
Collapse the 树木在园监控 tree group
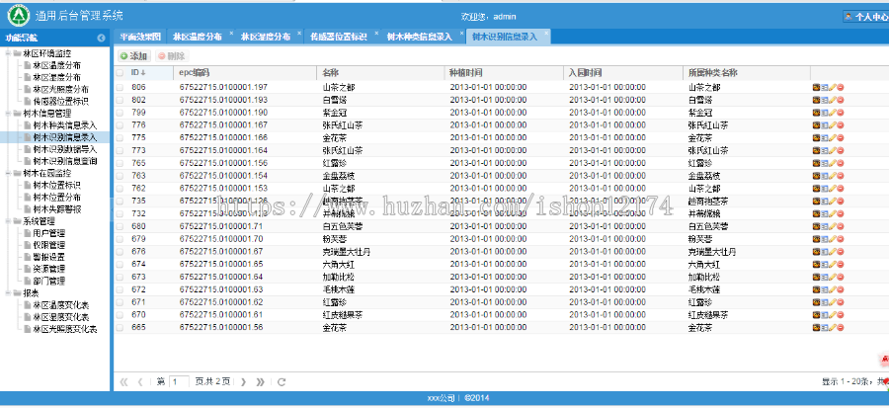click(8, 173)
